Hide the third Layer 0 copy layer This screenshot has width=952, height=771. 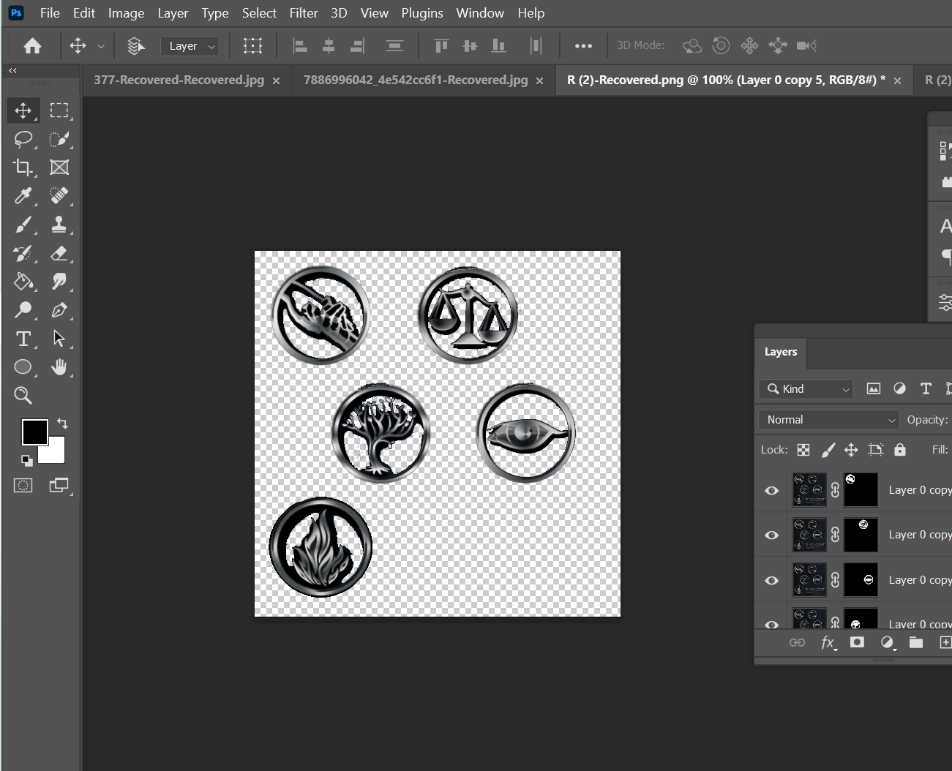pyautogui.click(x=771, y=581)
